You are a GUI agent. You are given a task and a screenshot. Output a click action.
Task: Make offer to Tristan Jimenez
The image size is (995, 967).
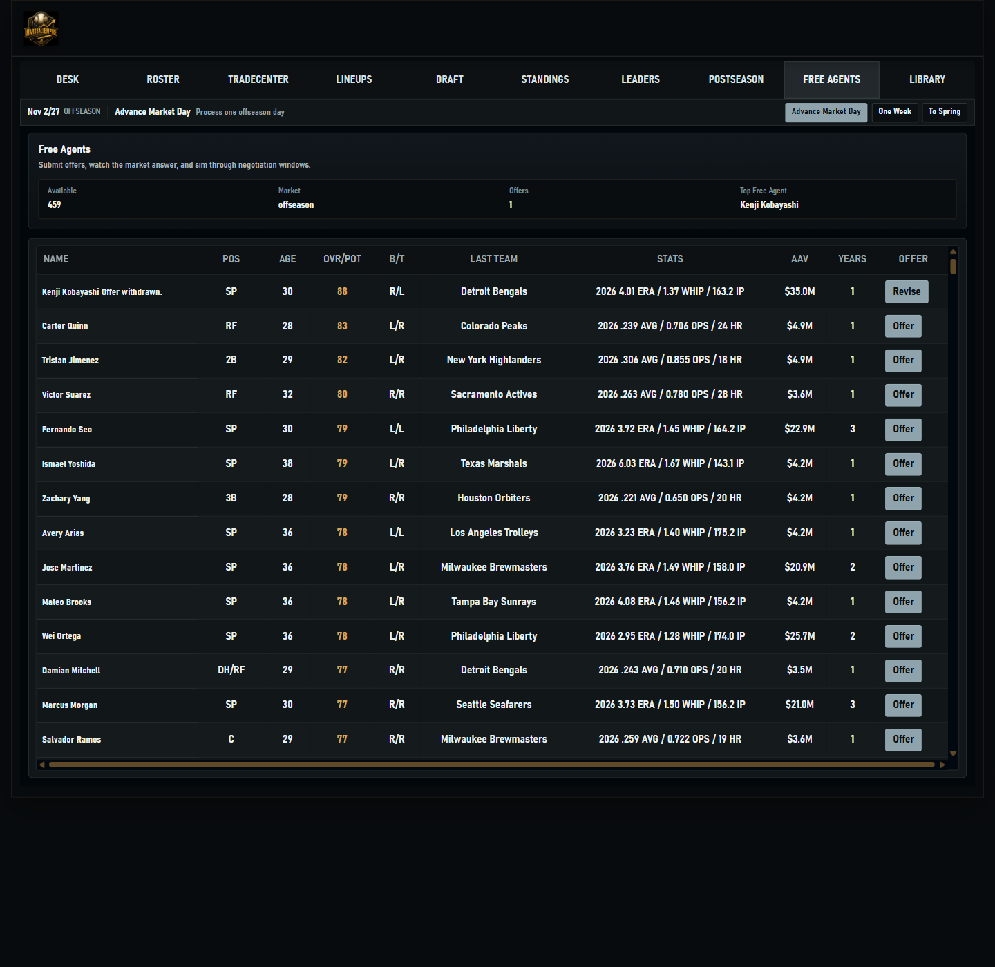point(903,360)
